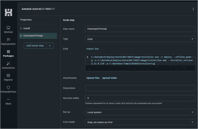Open the package three-dot options menu

193,9
